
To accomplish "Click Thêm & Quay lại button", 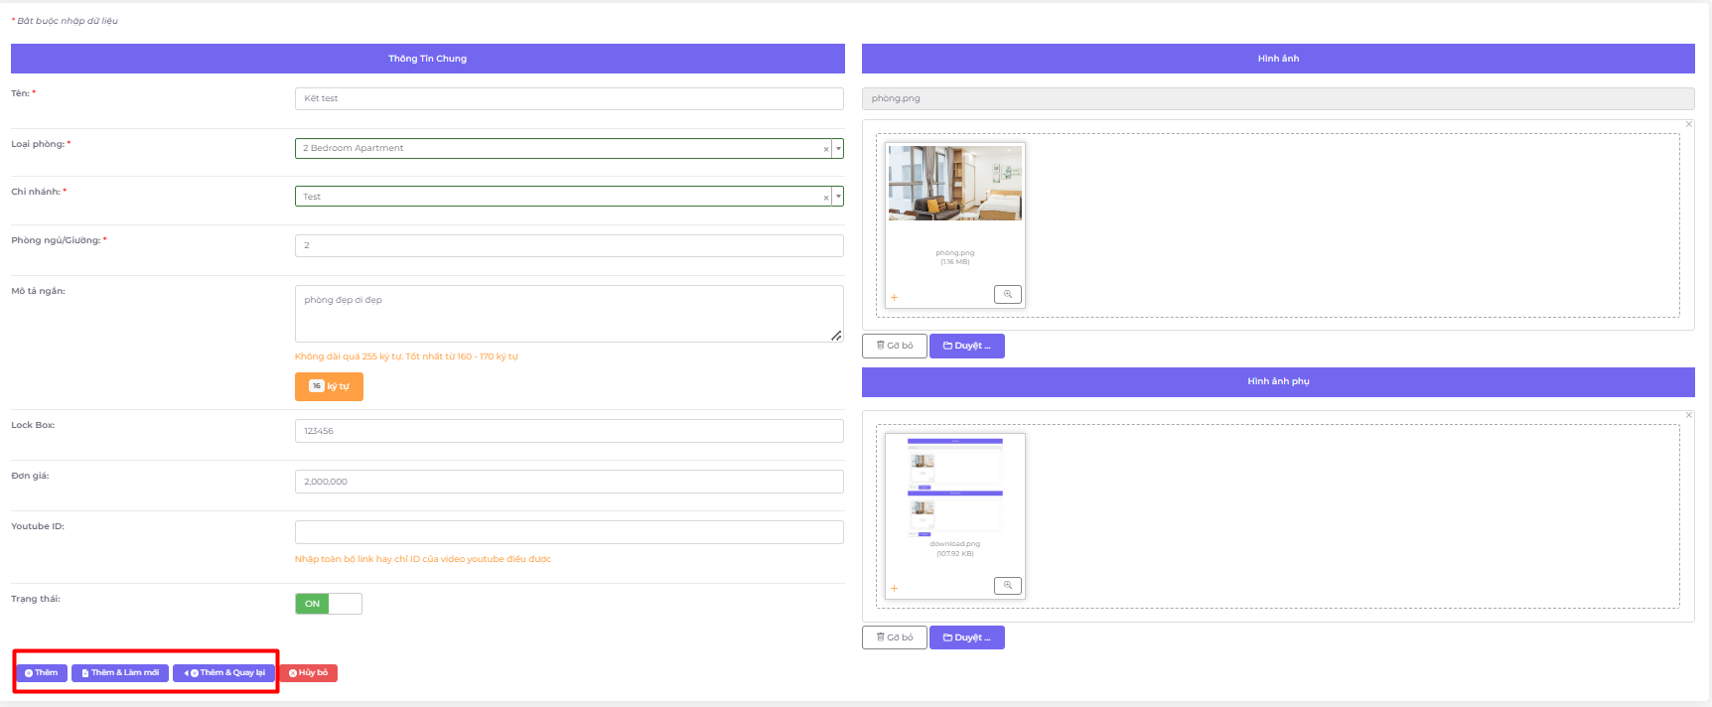I will [224, 673].
